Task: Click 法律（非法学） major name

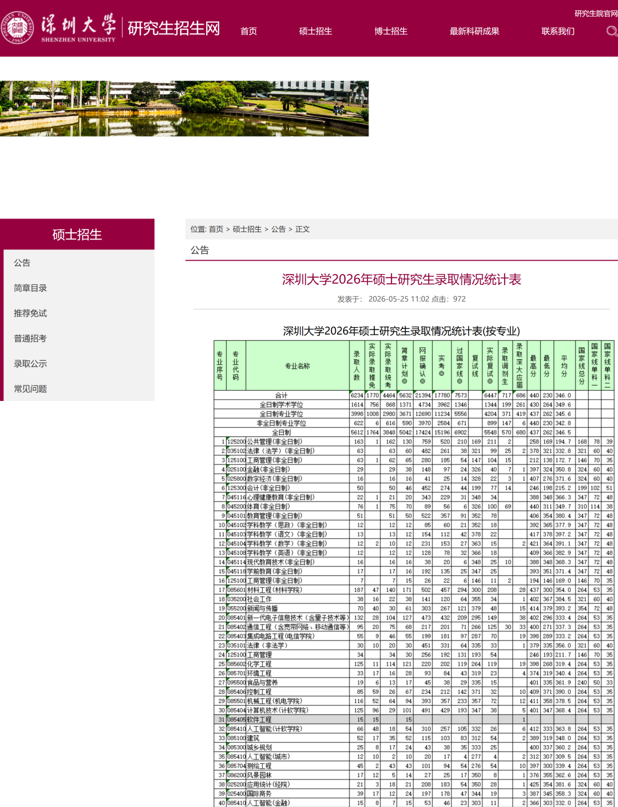Action: 268,645
